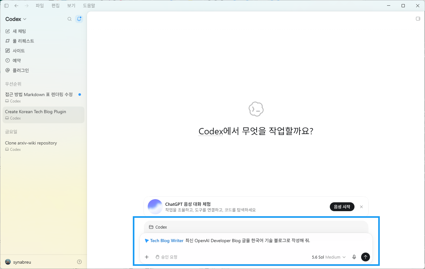425x269 pixels.
Task: Click the Codex folder selector above the composer
Action: click(x=158, y=227)
